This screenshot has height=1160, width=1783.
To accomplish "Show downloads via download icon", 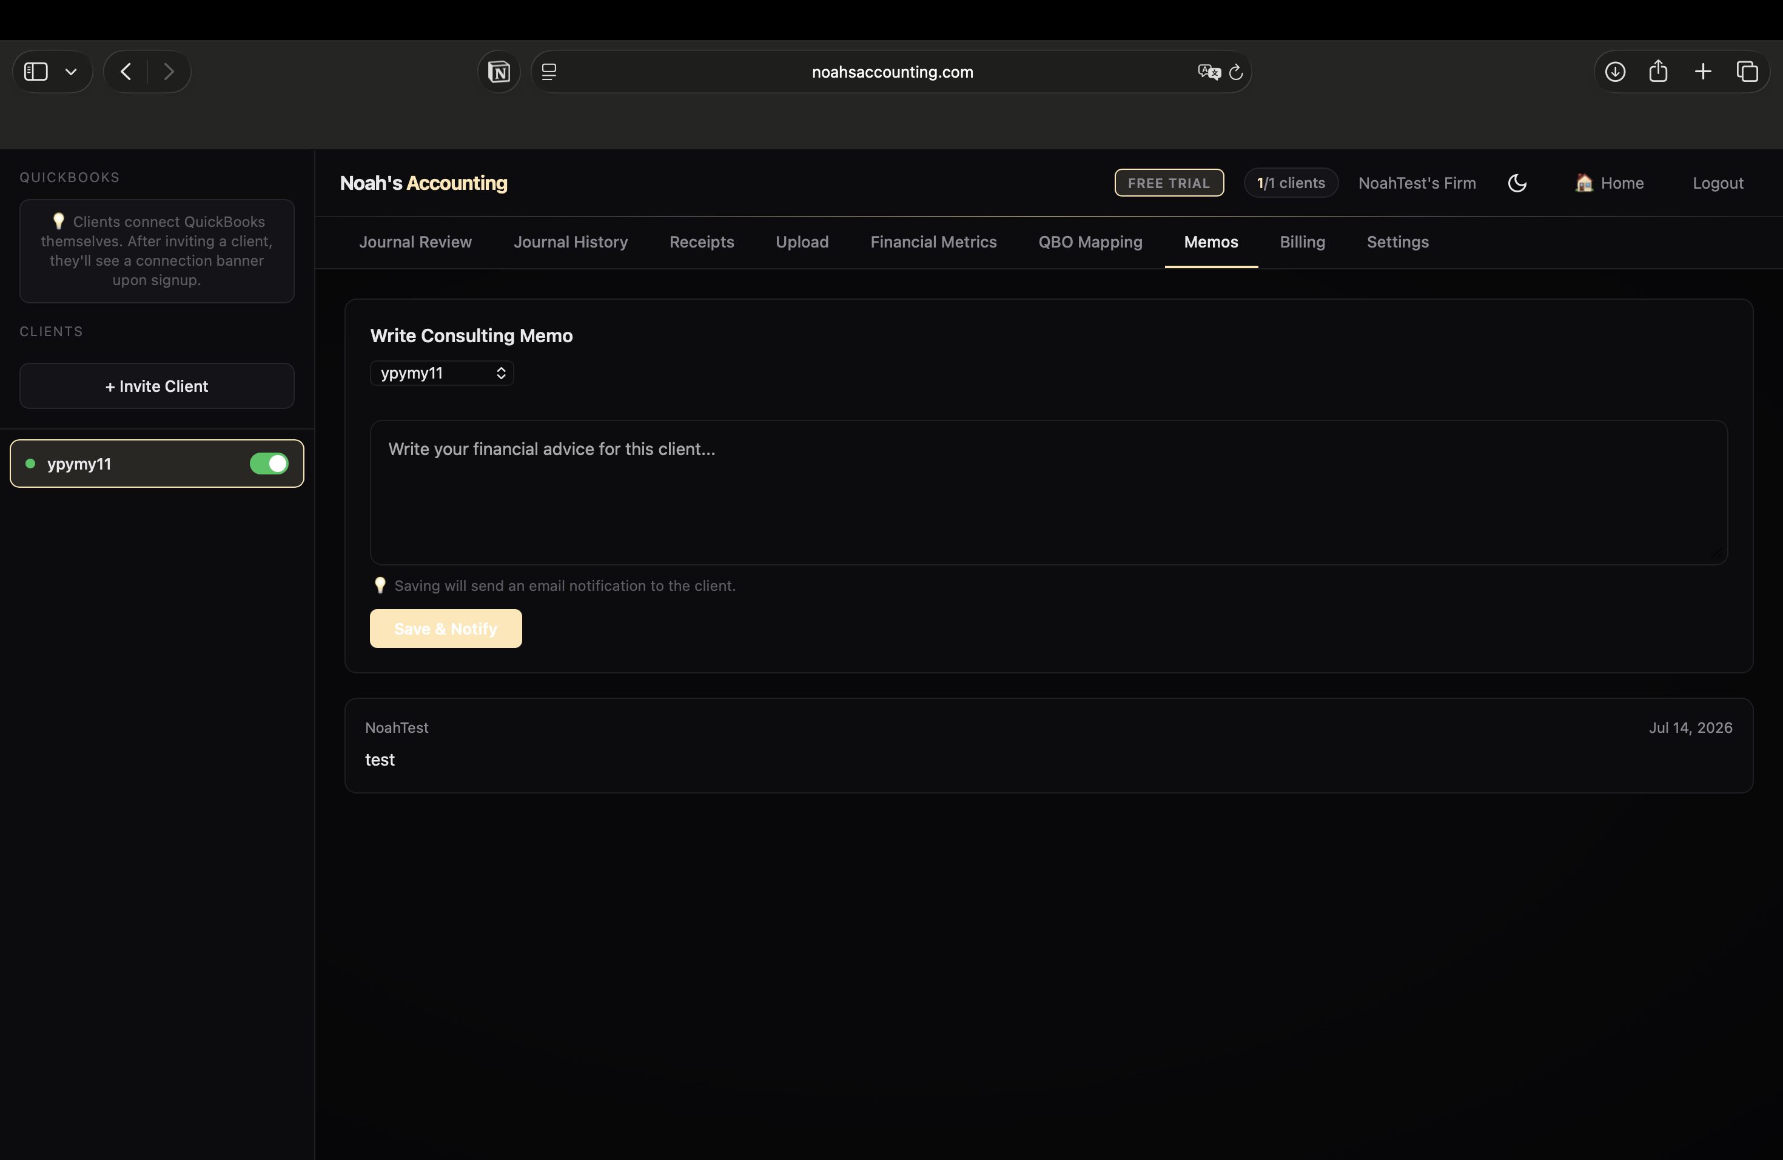I will coord(1615,72).
